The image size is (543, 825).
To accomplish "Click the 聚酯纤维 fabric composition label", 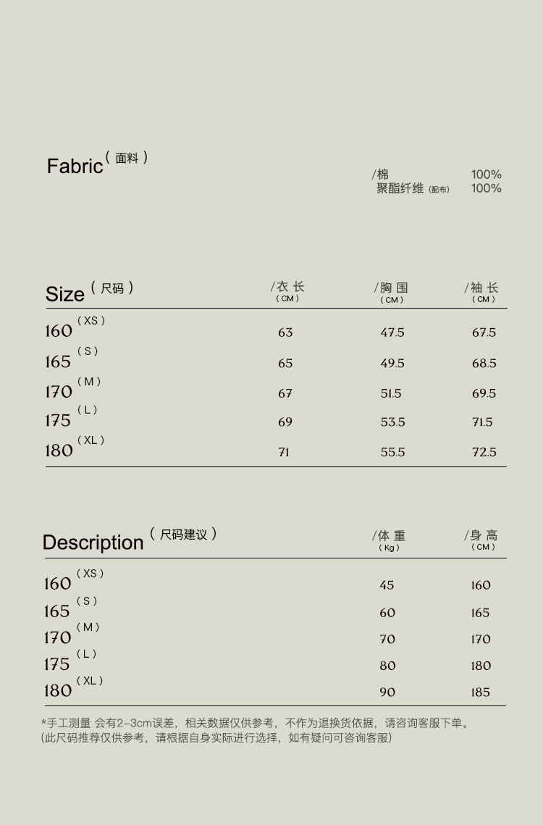I will (x=400, y=188).
